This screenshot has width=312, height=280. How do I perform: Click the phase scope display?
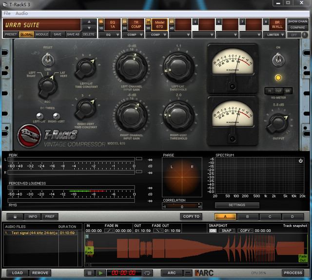pyautogui.click(x=182, y=177)
